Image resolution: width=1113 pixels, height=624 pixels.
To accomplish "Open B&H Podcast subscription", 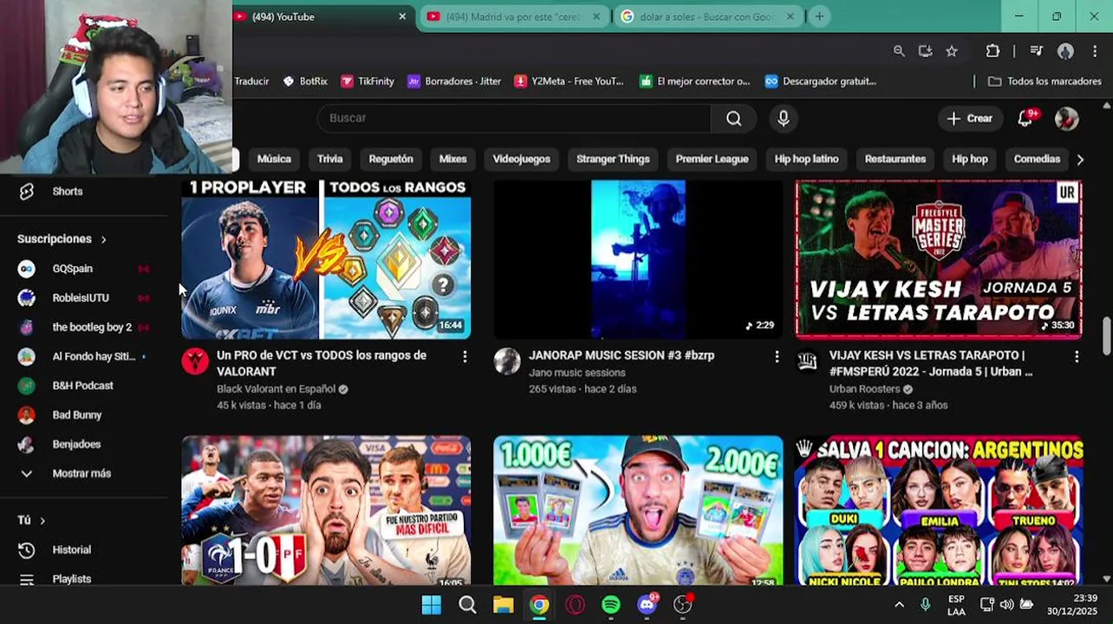I will click(x=84, y=386).
